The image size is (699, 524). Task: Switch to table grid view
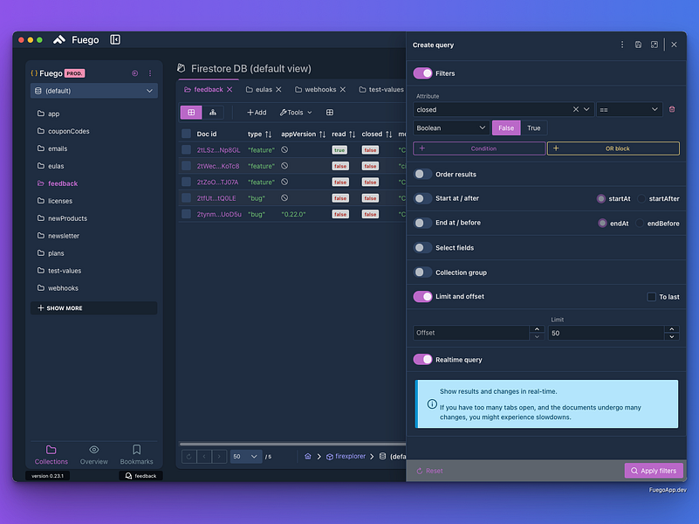[x=191, y=113]
